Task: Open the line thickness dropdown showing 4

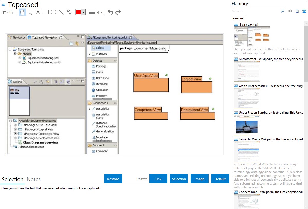Action: [99, 12]
